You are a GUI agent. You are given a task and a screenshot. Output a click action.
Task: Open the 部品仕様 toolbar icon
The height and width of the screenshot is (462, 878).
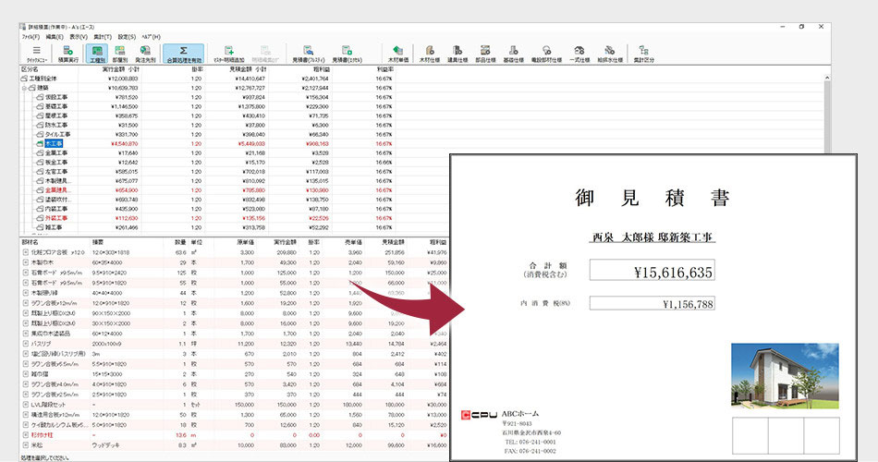coord(485,51)
